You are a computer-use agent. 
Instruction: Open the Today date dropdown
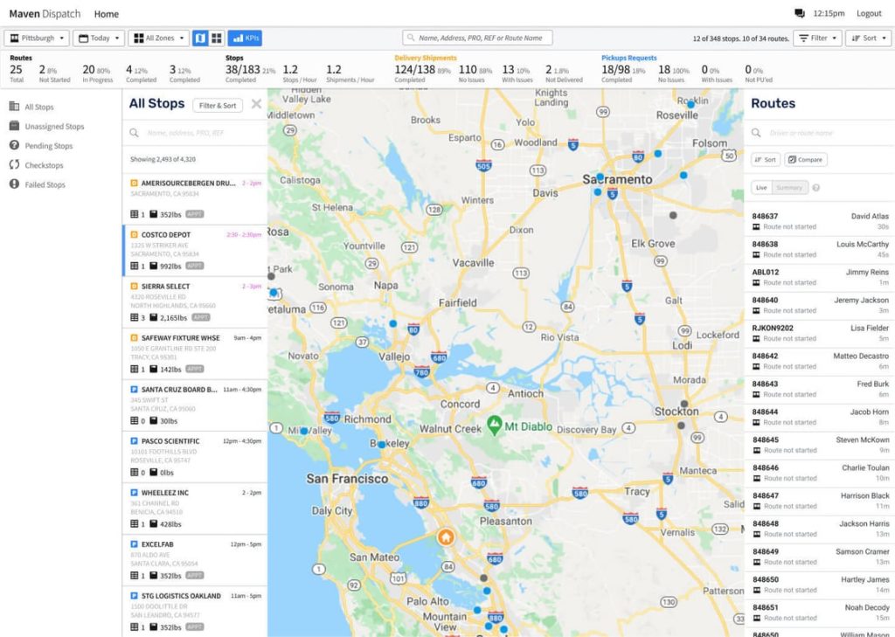(x=99, y=38)
